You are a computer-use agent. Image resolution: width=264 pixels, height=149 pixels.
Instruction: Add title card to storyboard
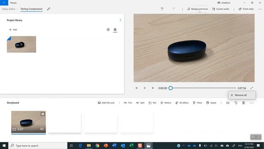pyautogui.click(x=106, y=103)
